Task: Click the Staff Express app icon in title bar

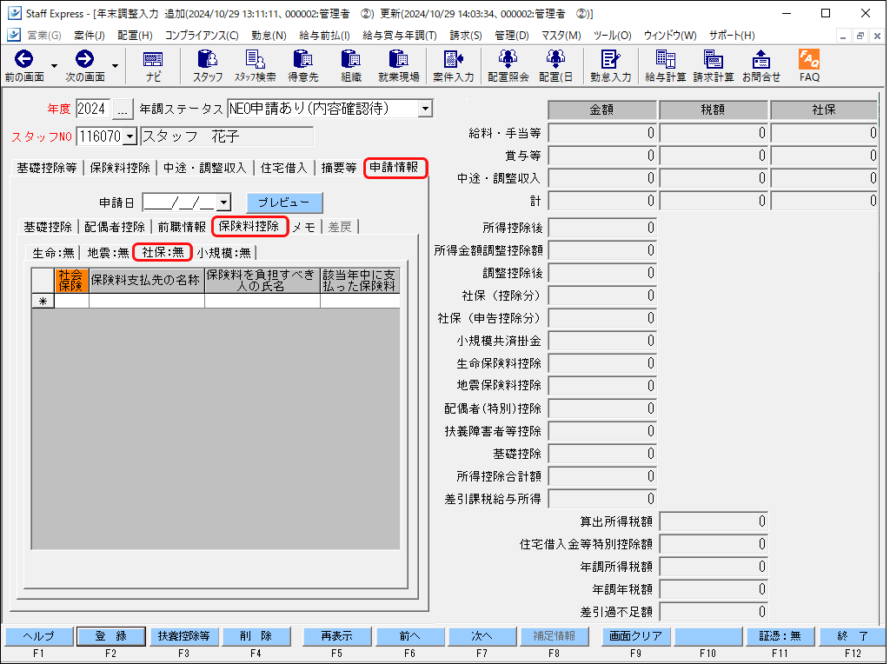Action: coord(14,13)
